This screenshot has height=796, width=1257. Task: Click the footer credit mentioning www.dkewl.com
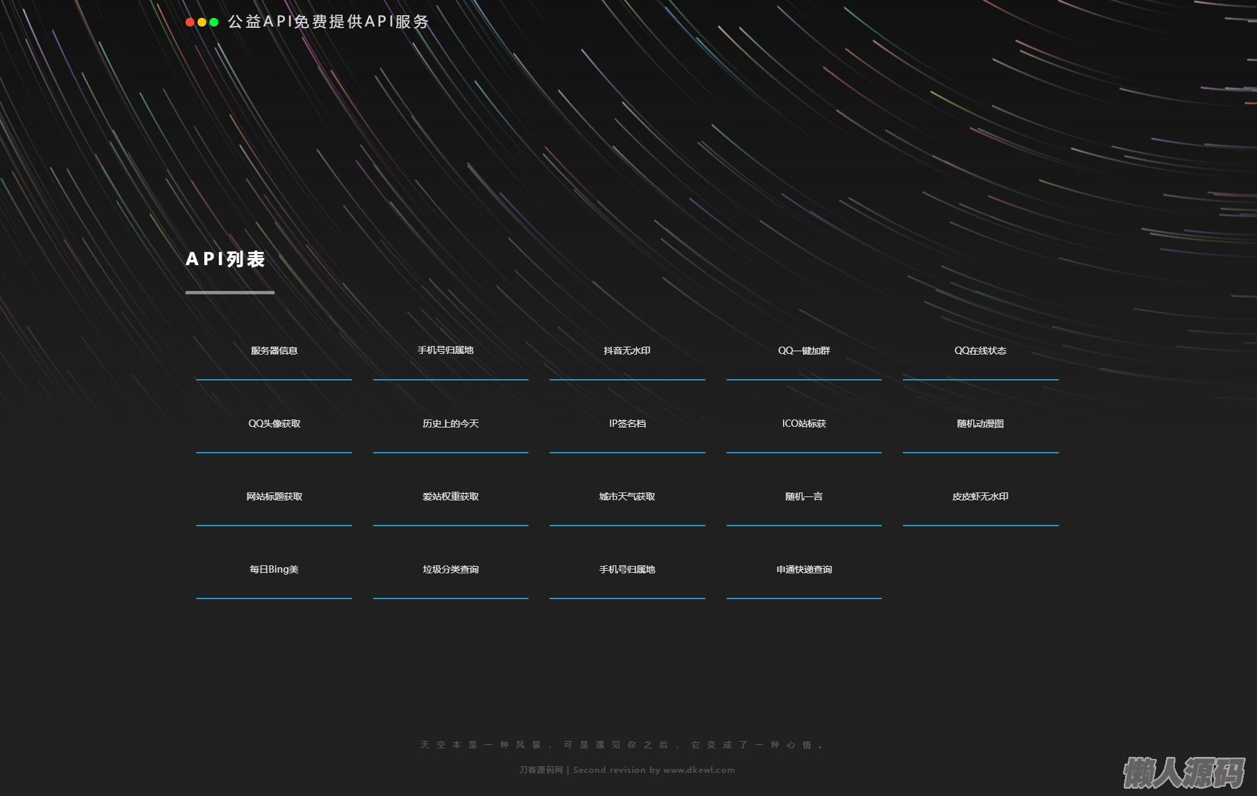(x=627, y=770)
